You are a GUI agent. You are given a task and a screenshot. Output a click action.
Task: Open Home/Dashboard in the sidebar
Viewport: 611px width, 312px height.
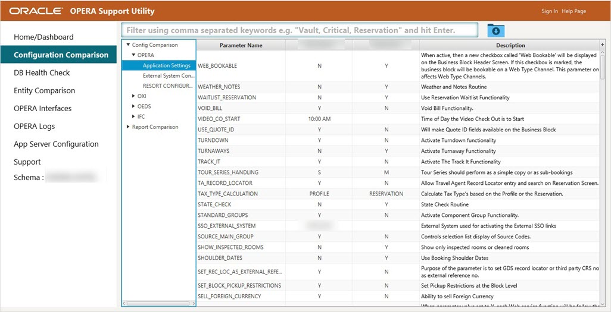coord(43,37)
